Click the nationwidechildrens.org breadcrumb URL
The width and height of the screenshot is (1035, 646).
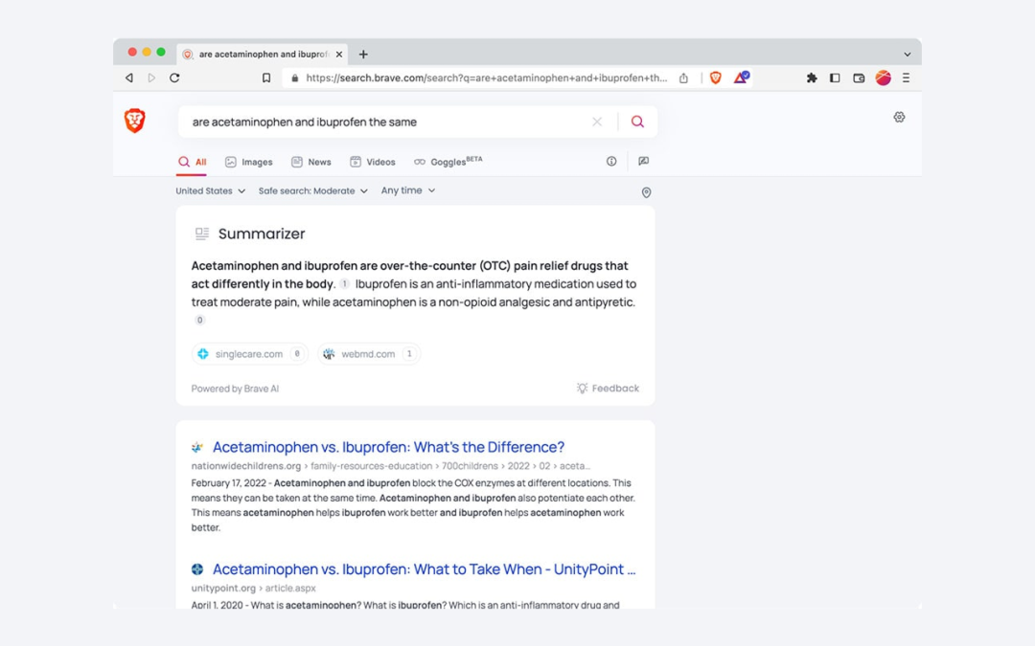click(x=391, y=466)
